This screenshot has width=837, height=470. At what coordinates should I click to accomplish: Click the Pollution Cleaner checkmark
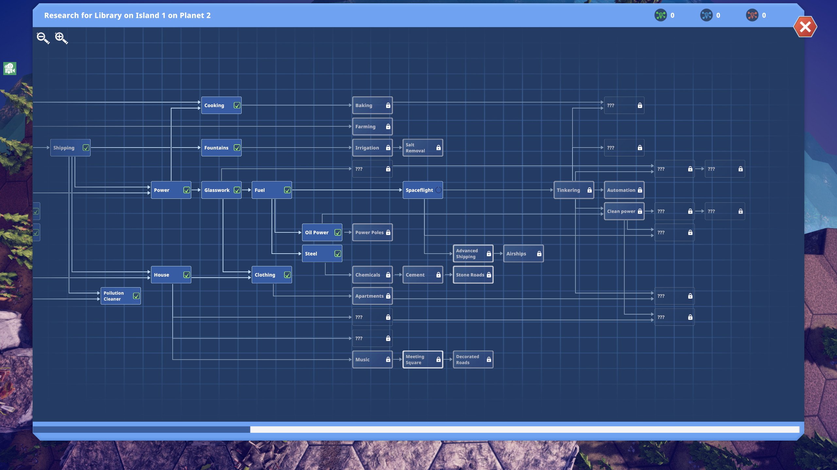(x=136, y=296)
